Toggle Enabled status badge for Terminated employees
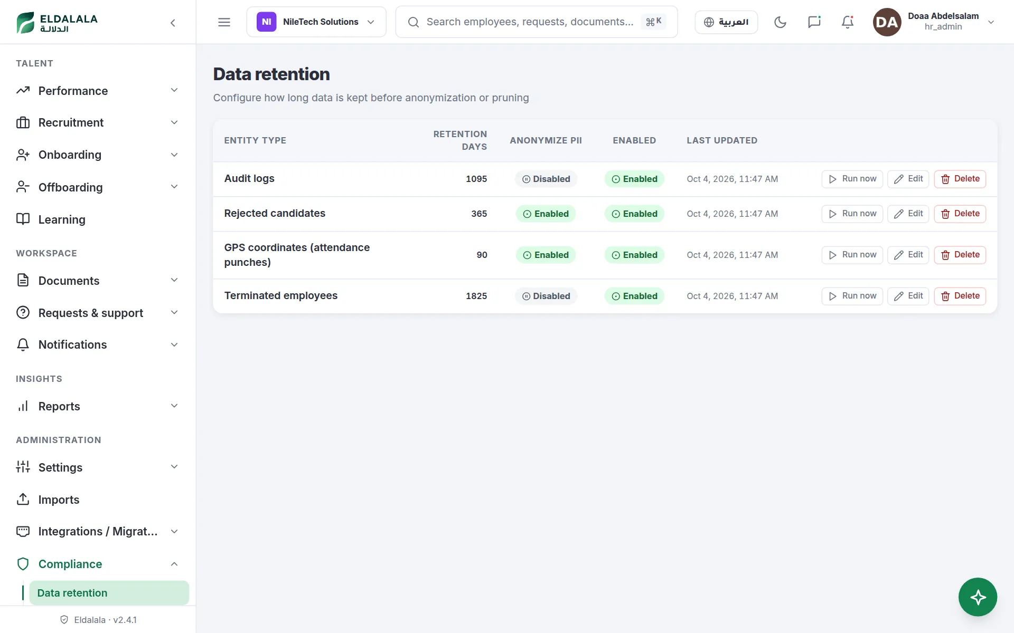The width and height of the screenshot is (1014, 633). 634,296
